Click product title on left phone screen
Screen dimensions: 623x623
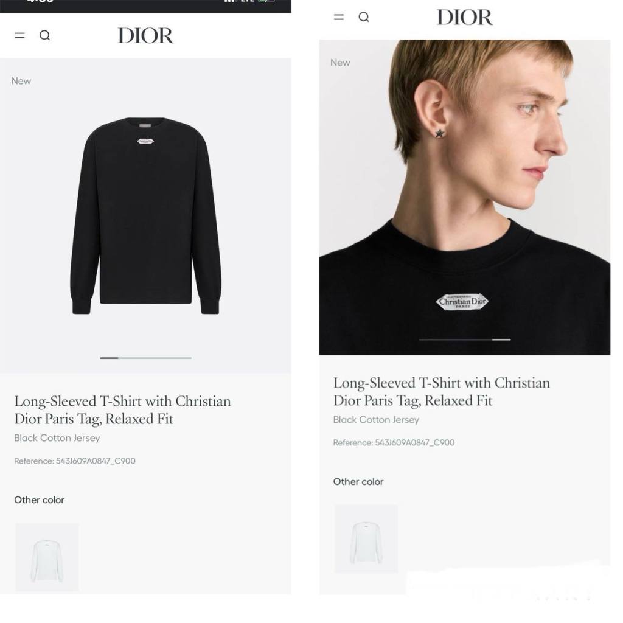tap(122, 410)
